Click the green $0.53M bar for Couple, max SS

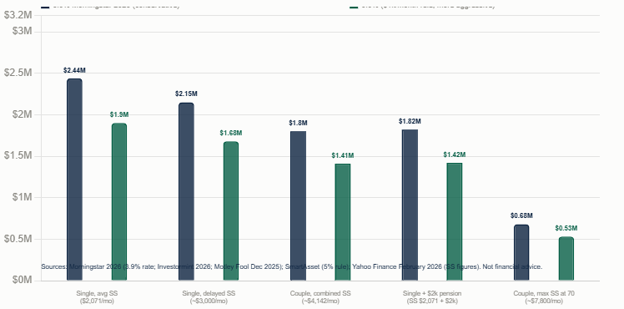[566, 259]
